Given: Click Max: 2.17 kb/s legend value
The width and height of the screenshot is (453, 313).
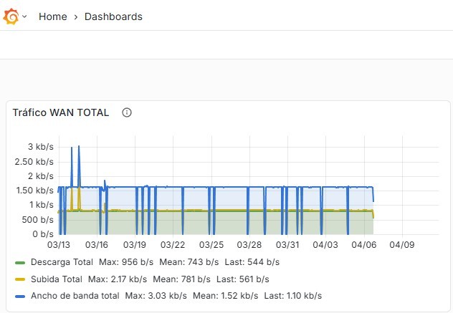Looking at the screenshot, I should point(118,279).
